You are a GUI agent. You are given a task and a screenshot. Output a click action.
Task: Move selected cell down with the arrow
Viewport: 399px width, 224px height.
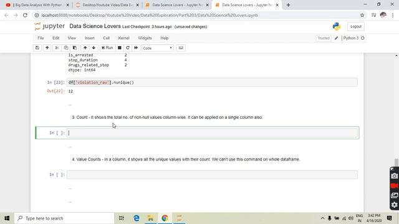click(x=94, y=48)
